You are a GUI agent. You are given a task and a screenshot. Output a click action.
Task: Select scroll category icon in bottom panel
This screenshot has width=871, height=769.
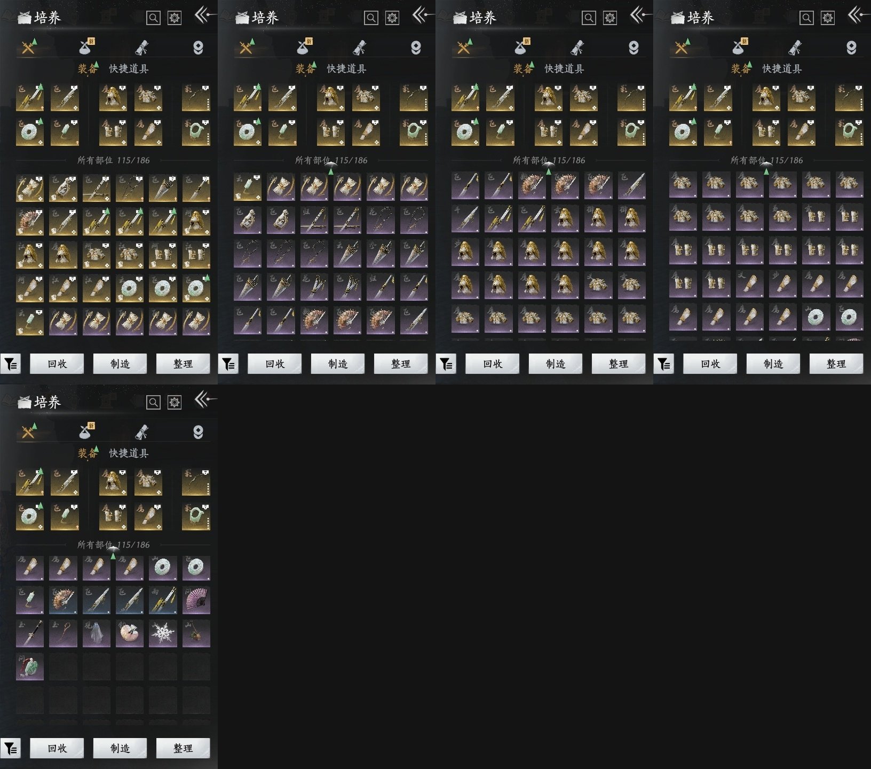pos(141,432)
